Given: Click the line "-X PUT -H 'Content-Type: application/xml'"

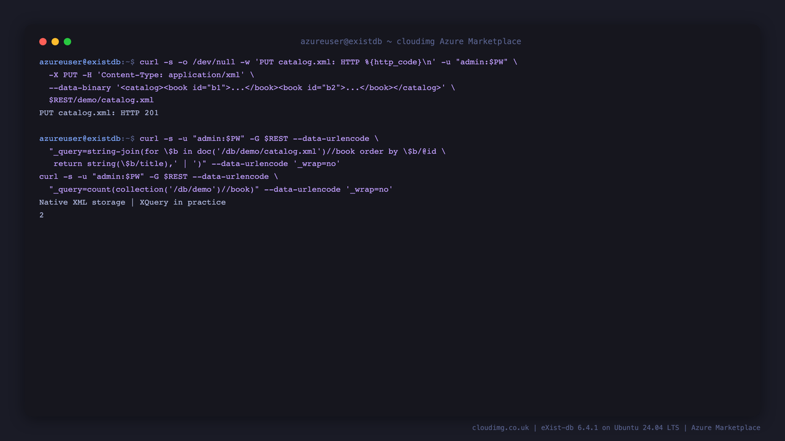Looking at the screenshot, I should tap(151, 75).
